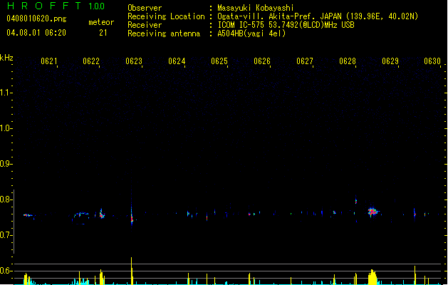The image size is (448, 285).
Task: Click the ICOM IC-575 receiver text
Action: coord(286,25)
